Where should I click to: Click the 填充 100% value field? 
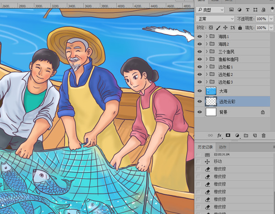pyautogui.click(x=262, y=27)
